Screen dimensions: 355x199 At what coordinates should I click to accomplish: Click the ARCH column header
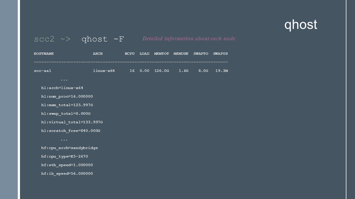(98, 54)
